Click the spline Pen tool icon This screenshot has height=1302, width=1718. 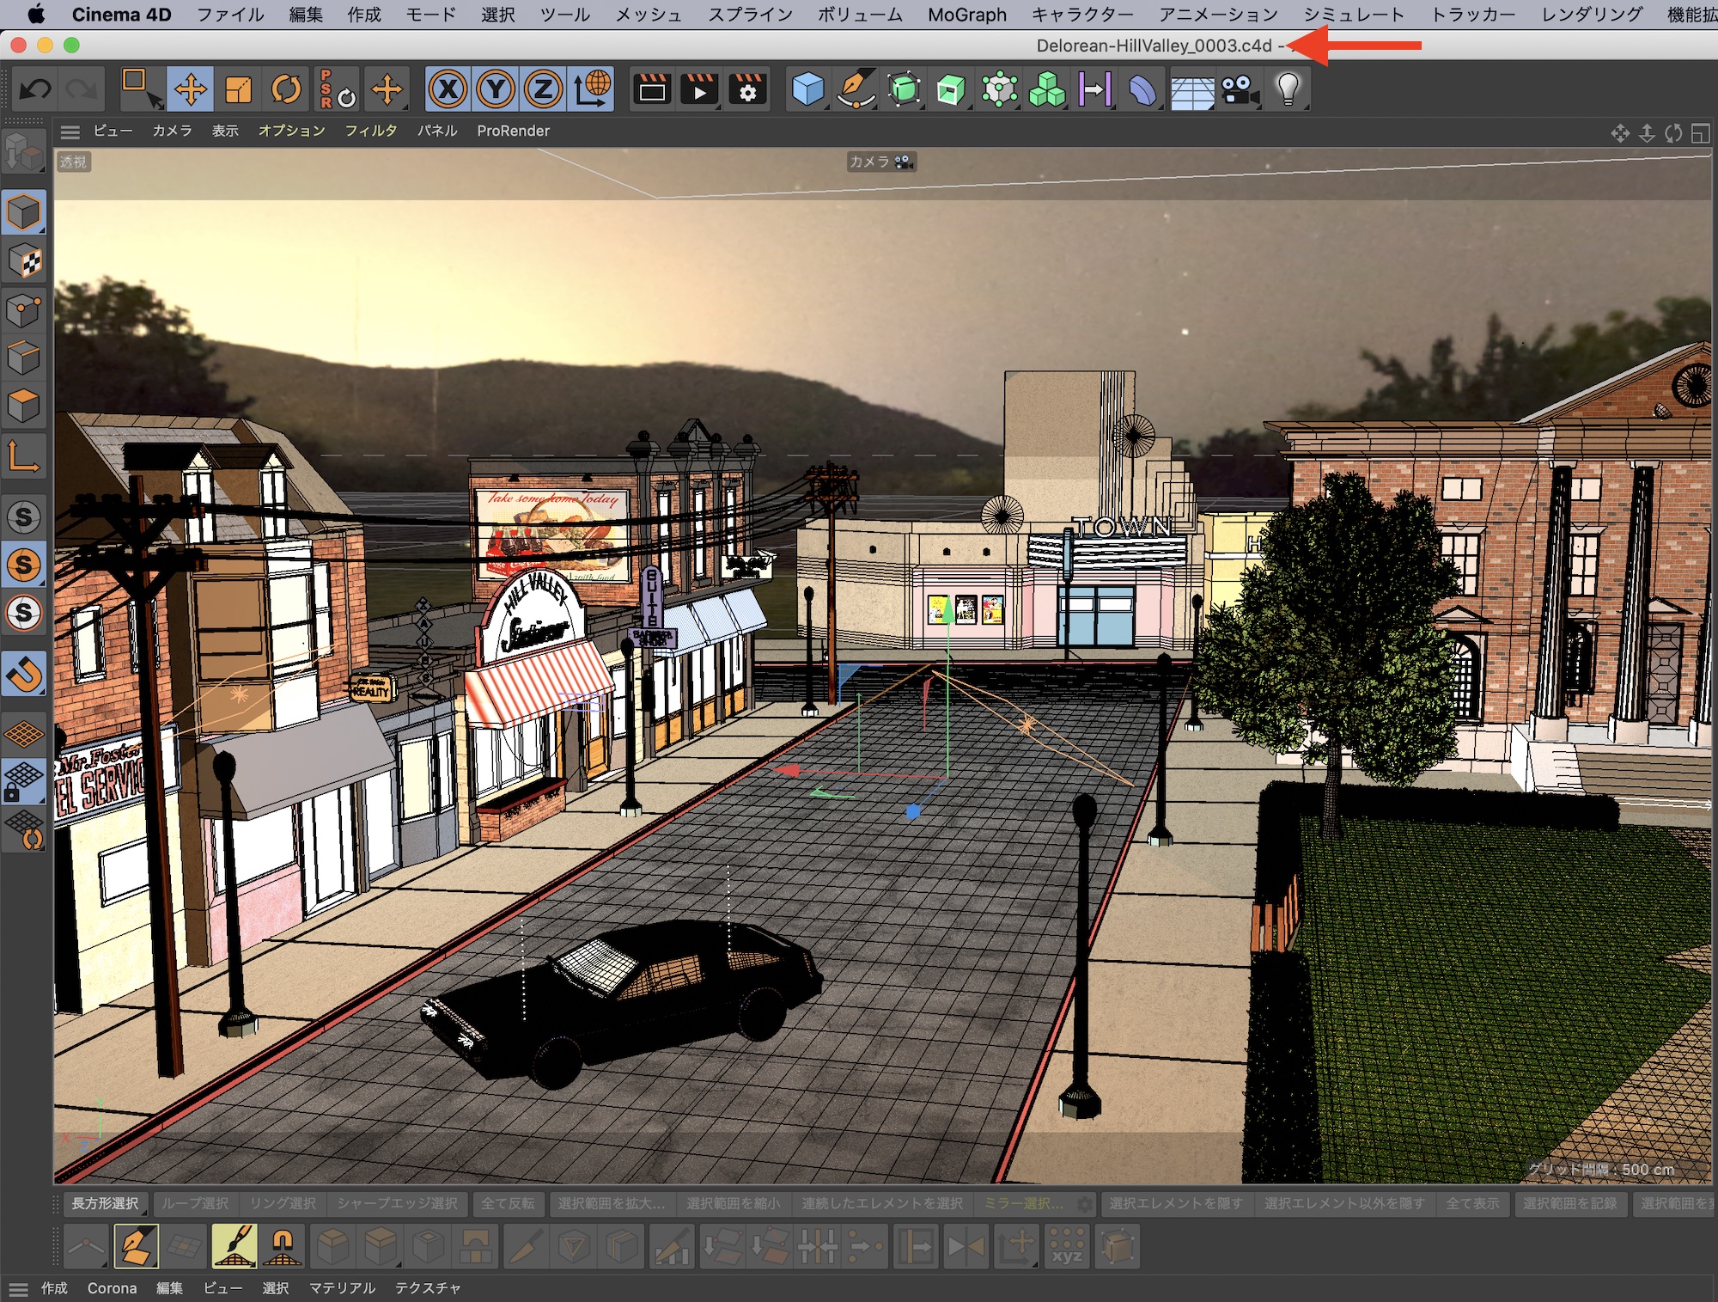pyautogui.click(x=856, y=89)
